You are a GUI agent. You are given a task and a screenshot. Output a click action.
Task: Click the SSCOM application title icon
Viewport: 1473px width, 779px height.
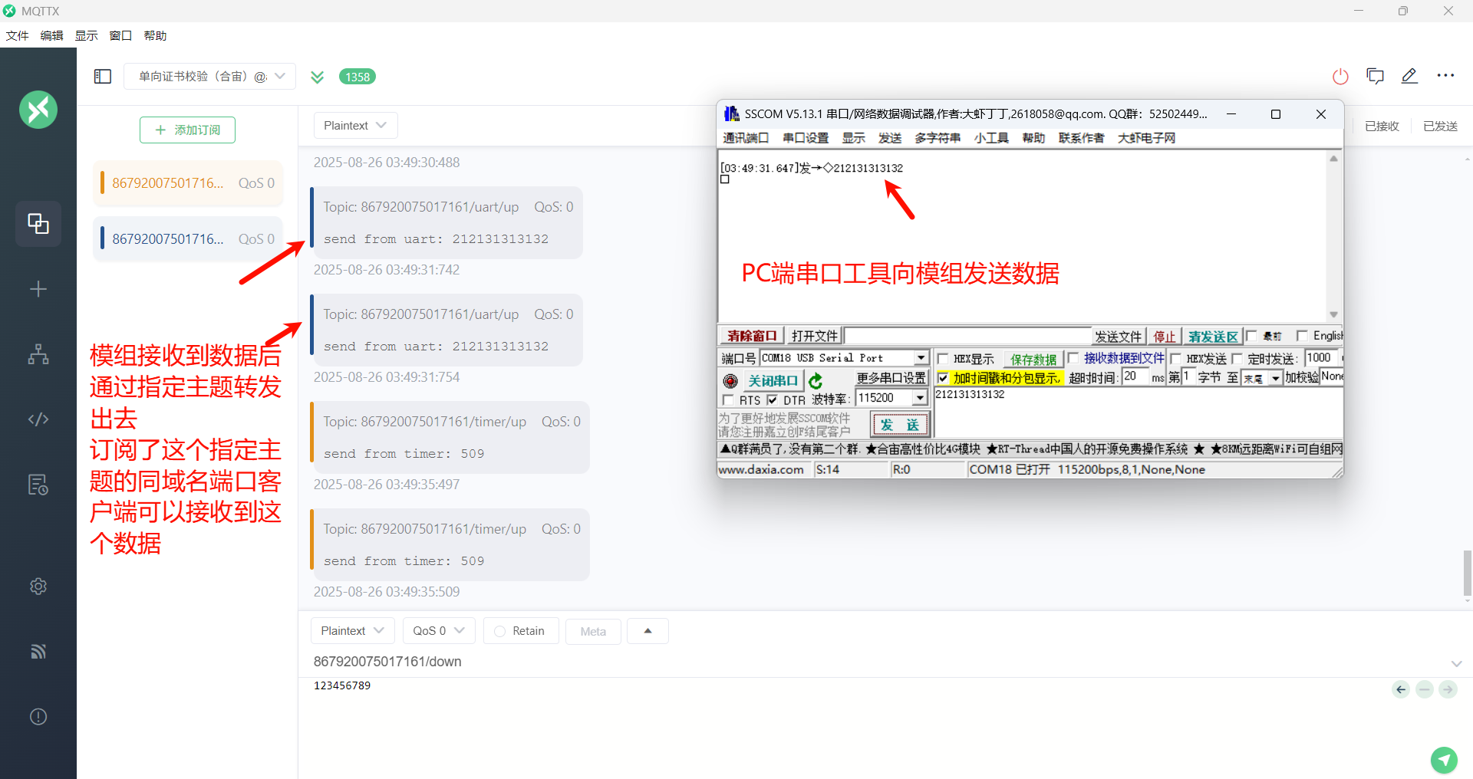click(731, 114)
